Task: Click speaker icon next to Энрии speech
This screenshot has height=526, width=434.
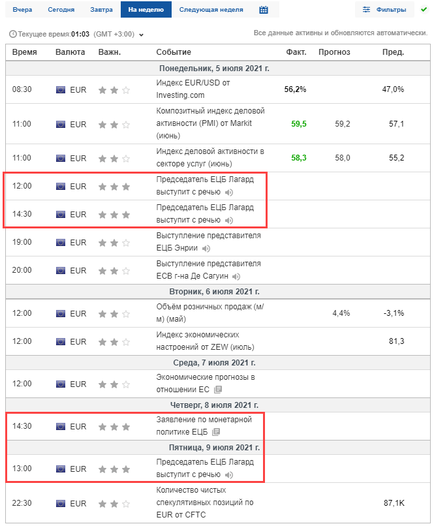Action: 206,249
